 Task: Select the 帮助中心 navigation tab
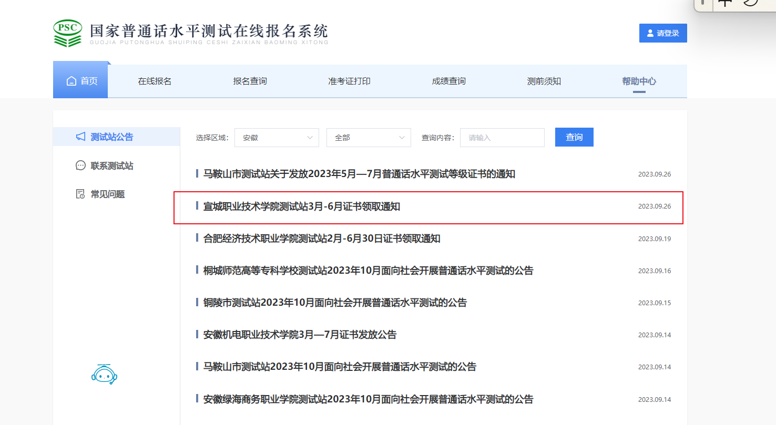tap(639, 81)
